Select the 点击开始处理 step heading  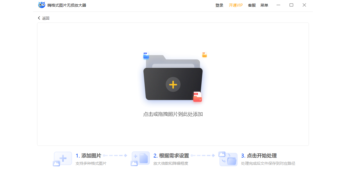[259, 156]
